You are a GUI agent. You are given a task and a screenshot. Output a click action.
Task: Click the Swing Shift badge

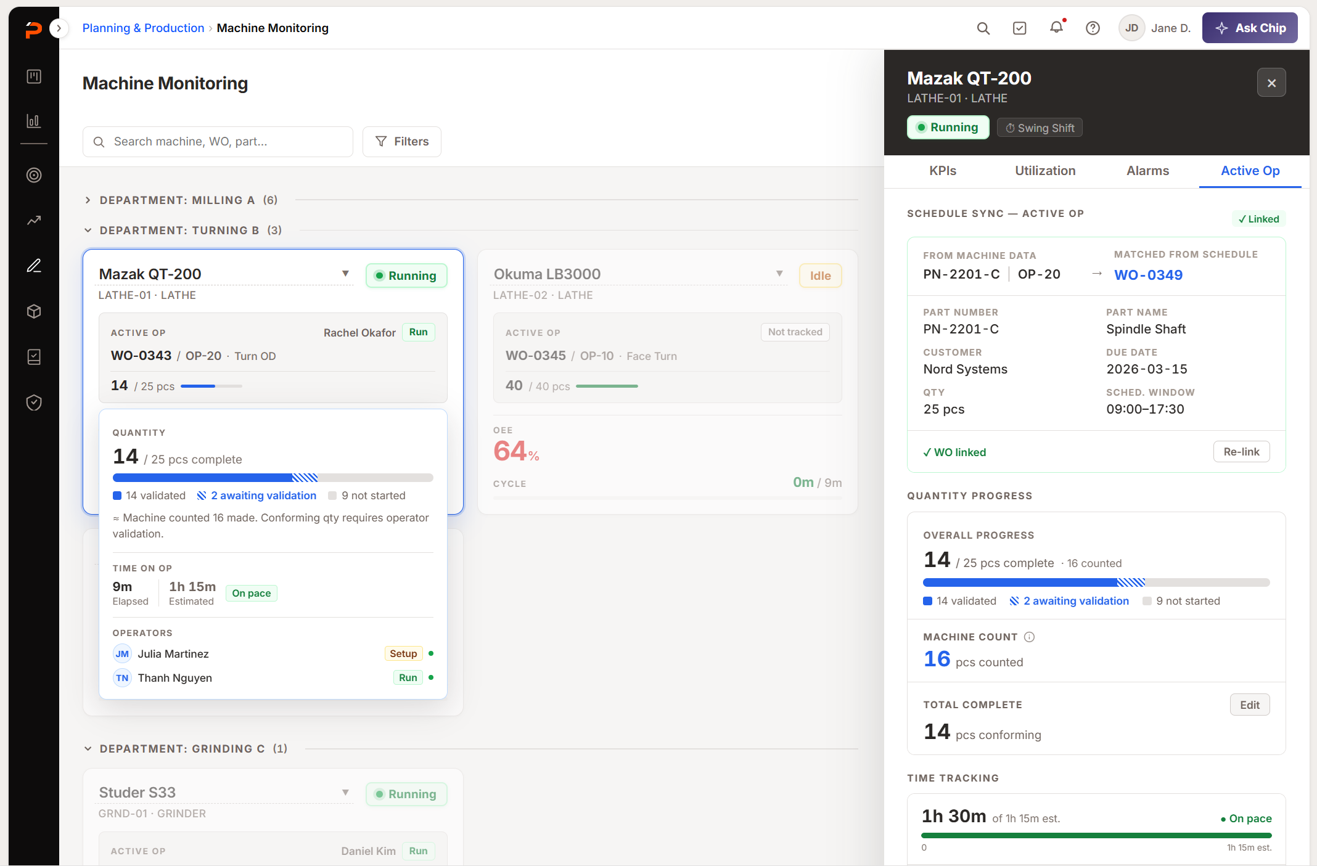pyautogui.click(x=1040, y=128)
